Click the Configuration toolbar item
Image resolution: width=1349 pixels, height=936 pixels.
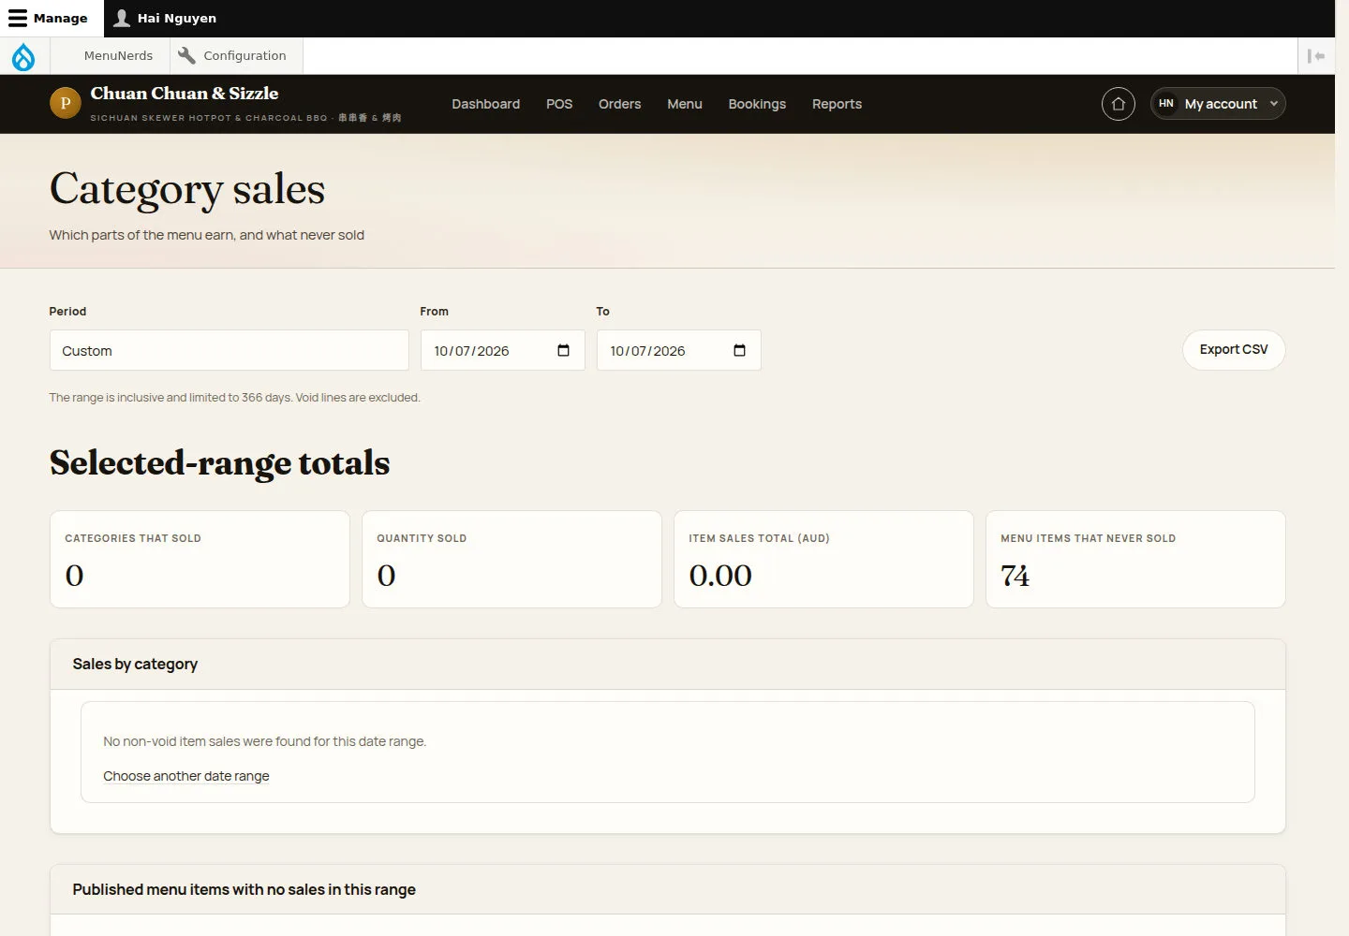(237, 55)
